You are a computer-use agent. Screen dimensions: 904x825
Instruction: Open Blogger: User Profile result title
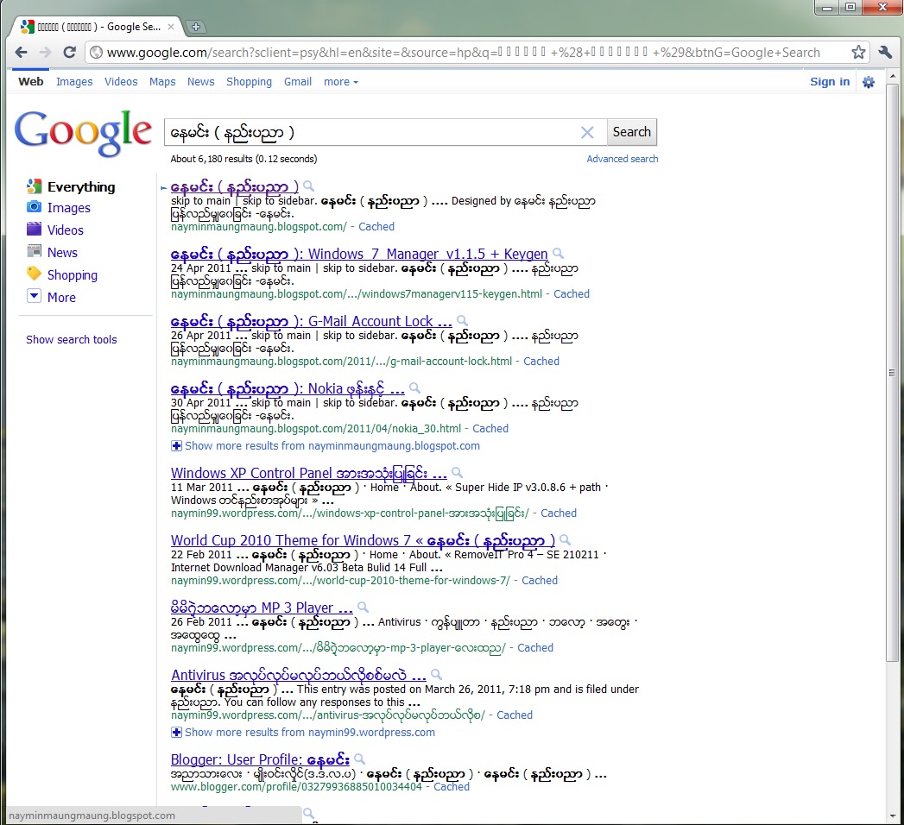pos(260,759)
